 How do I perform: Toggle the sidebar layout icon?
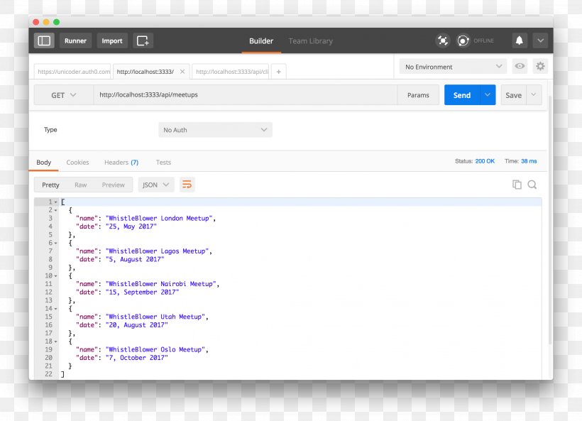pos(44,40)
